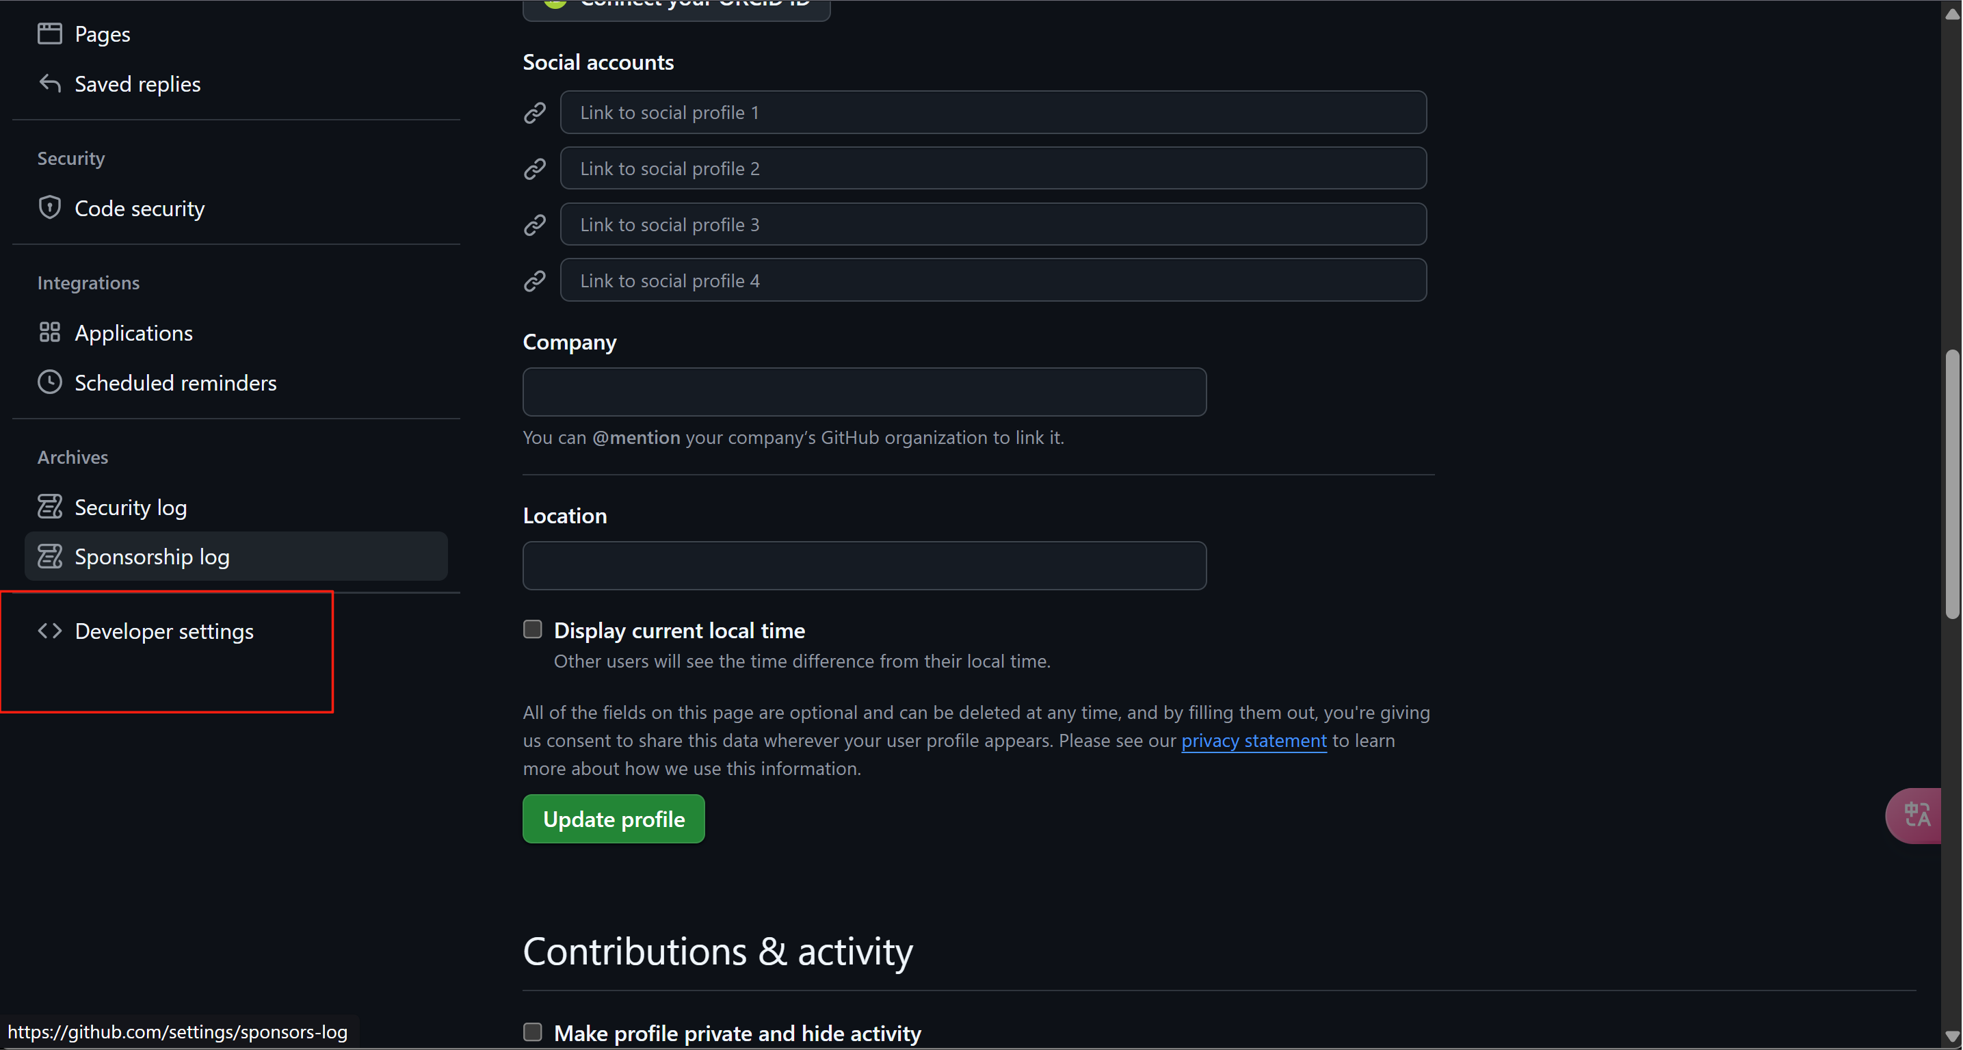This screenshot has height=1050, width=1963.
Task: Open Sponsorship log from sidebar menu
Action: (152, 556)
